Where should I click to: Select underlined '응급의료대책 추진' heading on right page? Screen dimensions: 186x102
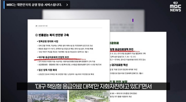tap(122, 49)
